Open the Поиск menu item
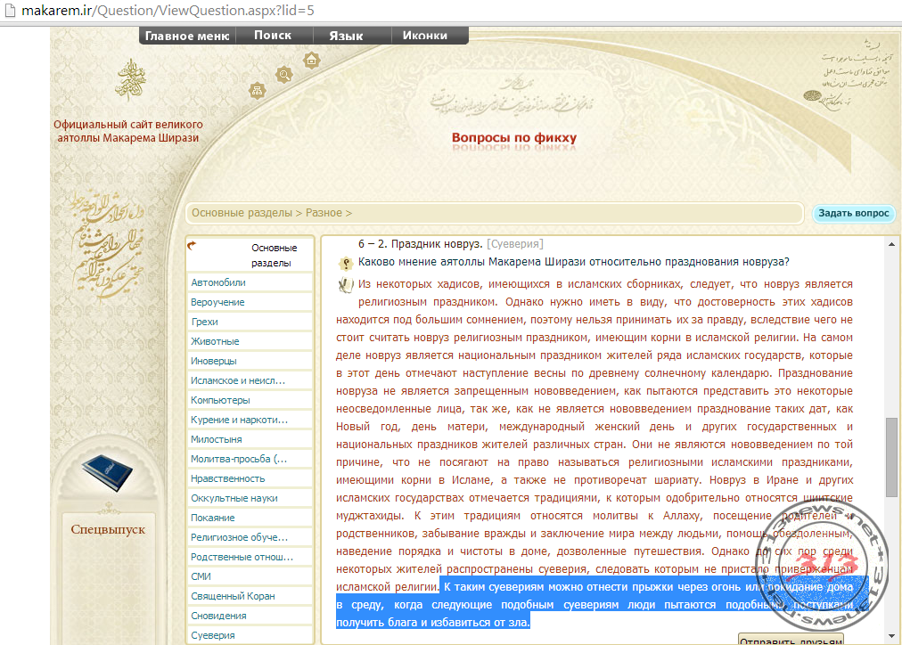Screen dimensions: 902x645 click(x=273, y=36)
